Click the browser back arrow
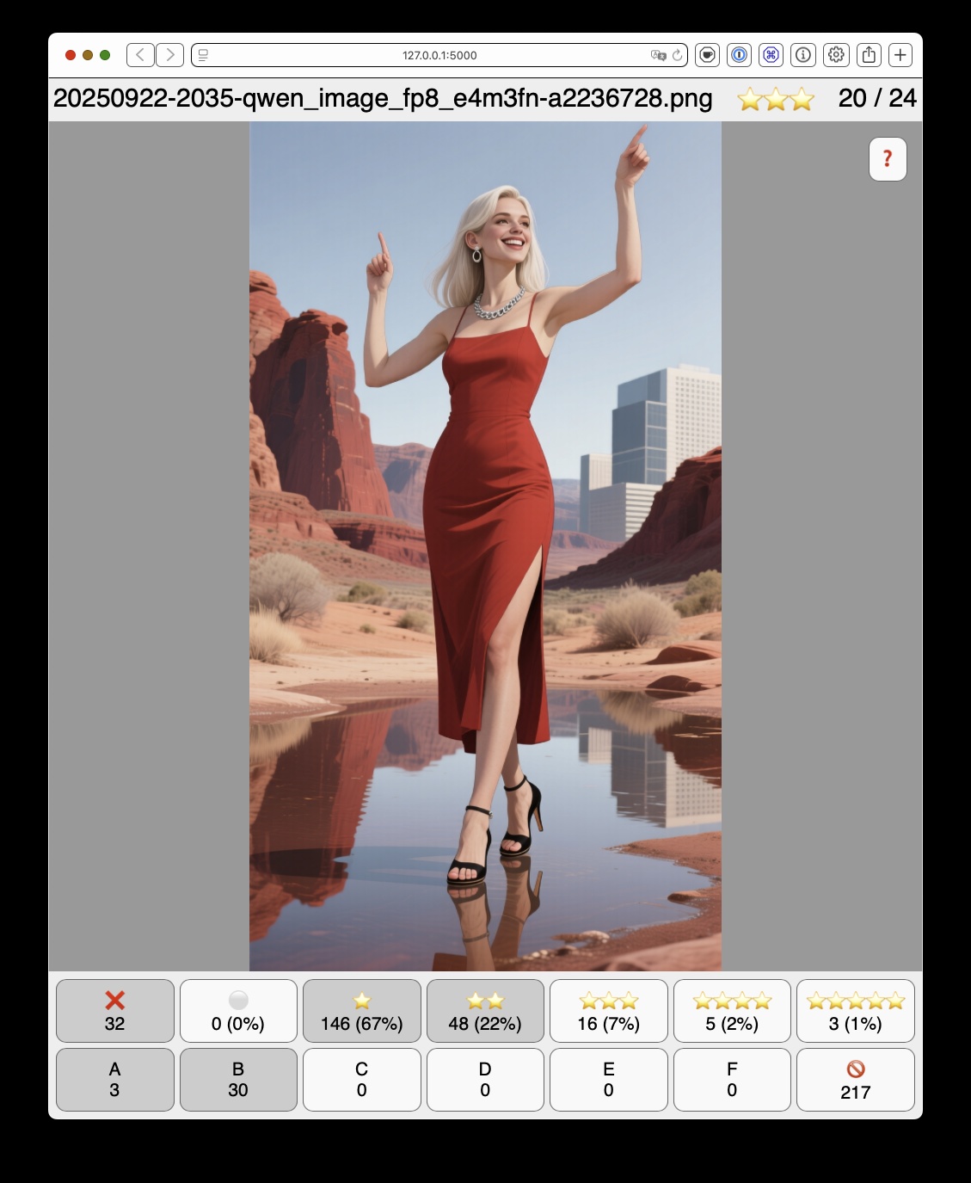Image resolution: width=971 pixels, height=1183 pixels. click(x=140, y=55)
